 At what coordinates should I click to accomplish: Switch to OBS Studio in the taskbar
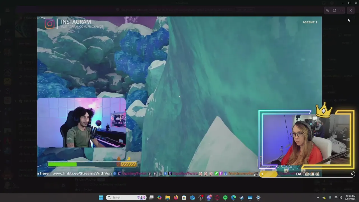pyautogui.click(x=201, y=198)
